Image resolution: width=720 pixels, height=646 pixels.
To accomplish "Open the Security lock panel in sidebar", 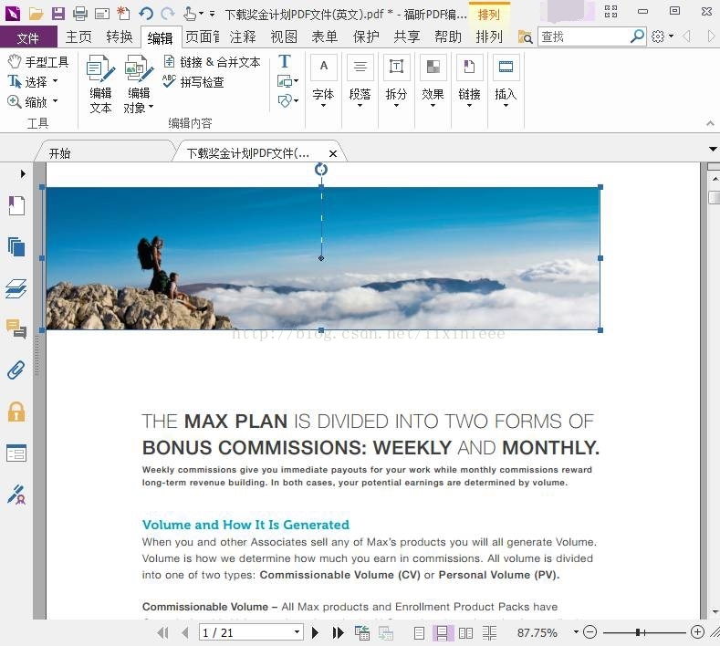I will pos(16,412).
